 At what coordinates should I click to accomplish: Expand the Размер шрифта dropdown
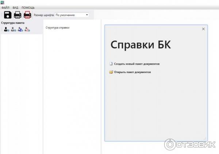[87, 15]
